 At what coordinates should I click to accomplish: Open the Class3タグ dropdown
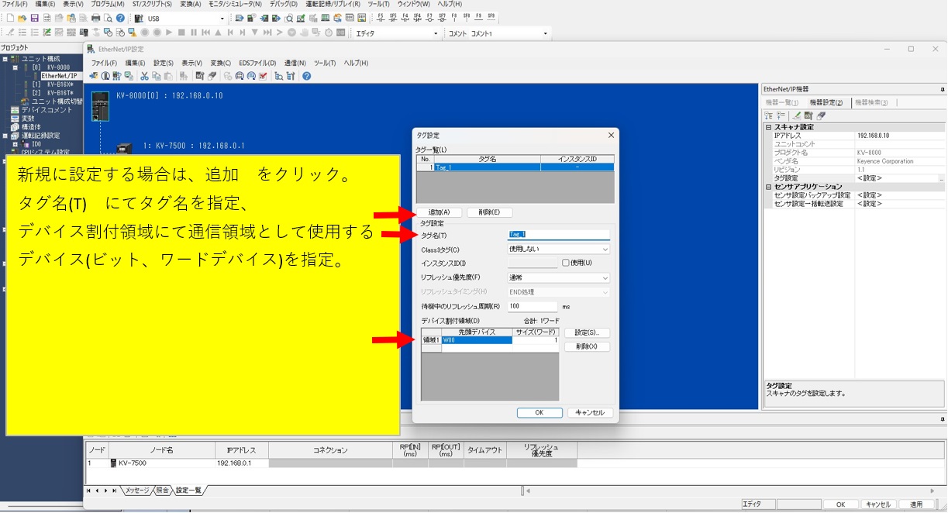click(558, 250)
